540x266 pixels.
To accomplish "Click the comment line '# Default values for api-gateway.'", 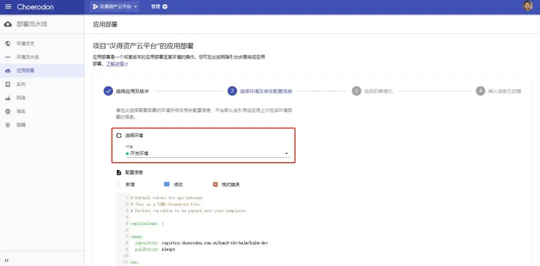I will tap(167, 198).
